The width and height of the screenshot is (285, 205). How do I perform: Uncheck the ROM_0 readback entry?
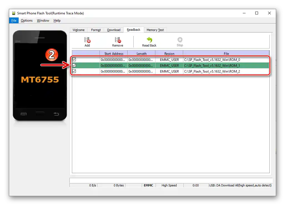(x=74, y=59)
